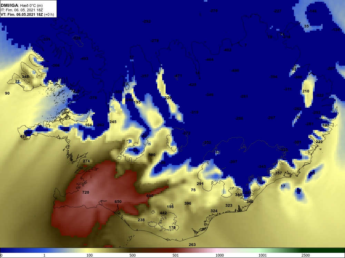
Task: Click the '291' value on the map
Action: 200,184
